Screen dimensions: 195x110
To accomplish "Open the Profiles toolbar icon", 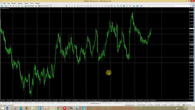I will click(6, 6).
